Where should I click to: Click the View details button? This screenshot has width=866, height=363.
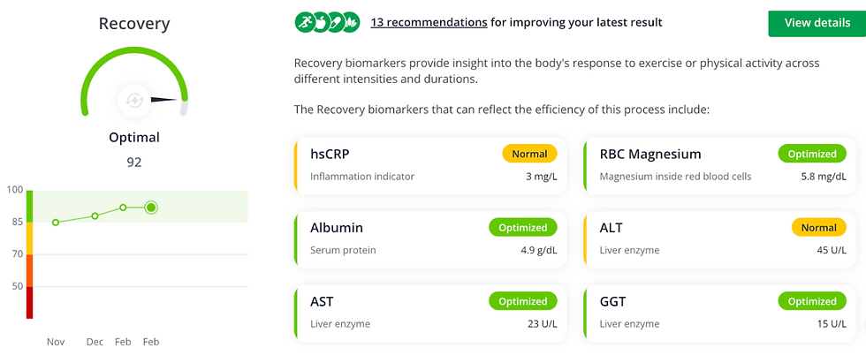(x=817, y=23)
